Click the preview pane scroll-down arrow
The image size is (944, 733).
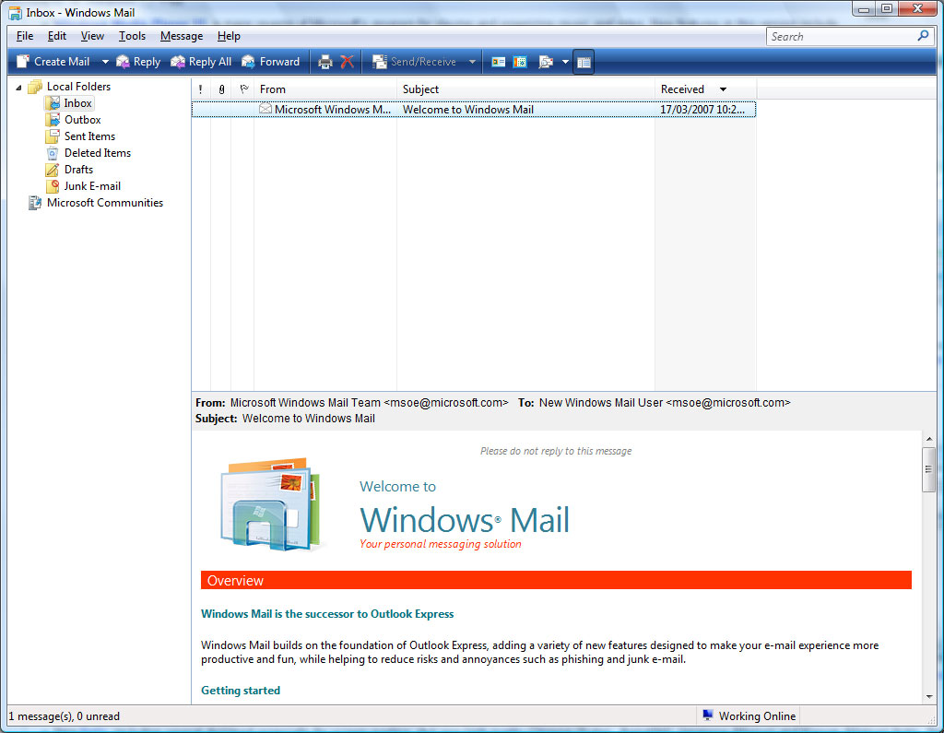point(929,696)
